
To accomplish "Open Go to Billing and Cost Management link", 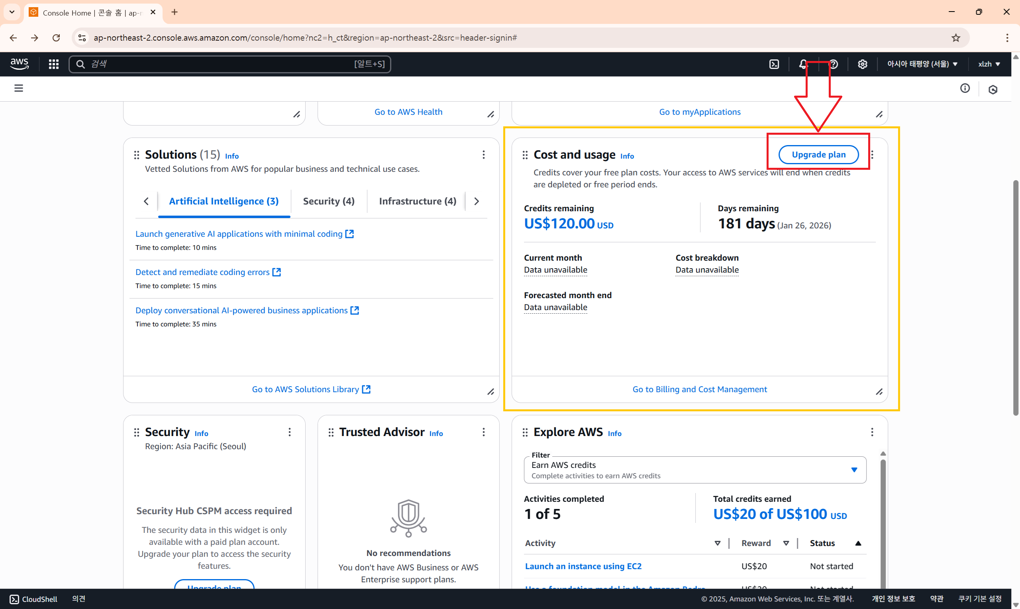I will pyautogui.click(x=699, y=389).
